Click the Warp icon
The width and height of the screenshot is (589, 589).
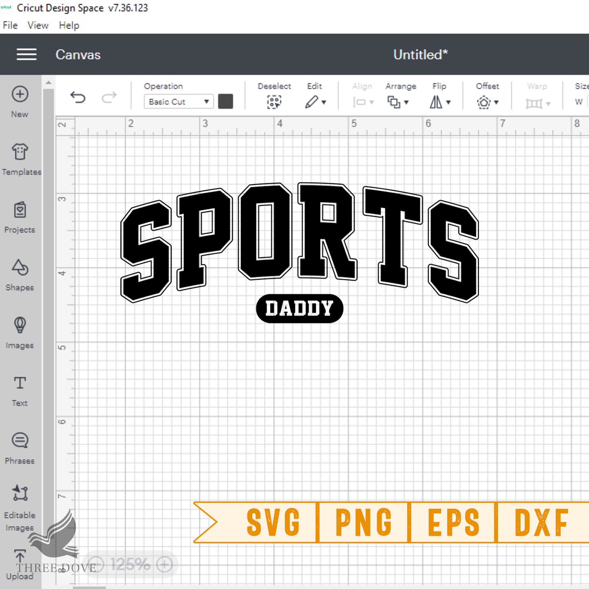coord(534,104)
